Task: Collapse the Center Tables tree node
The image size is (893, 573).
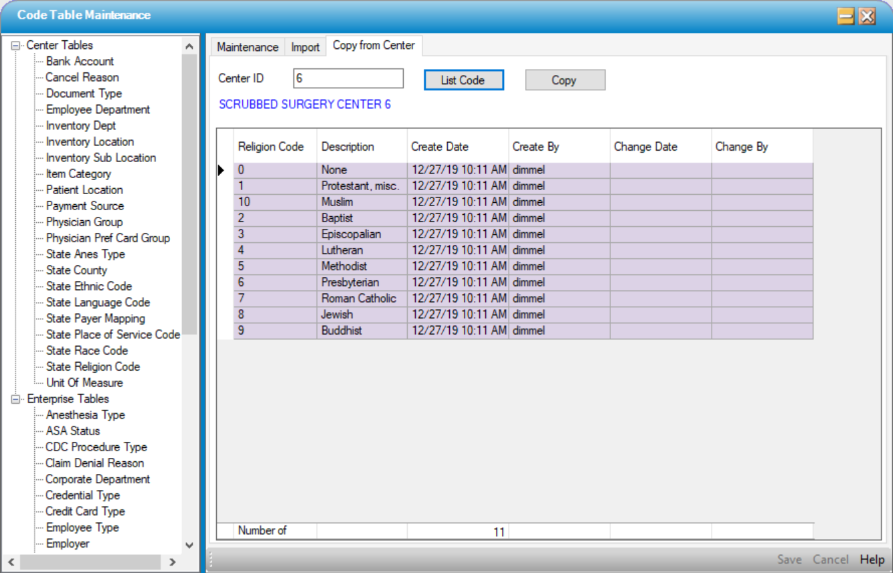Action: tap(16, 46)
